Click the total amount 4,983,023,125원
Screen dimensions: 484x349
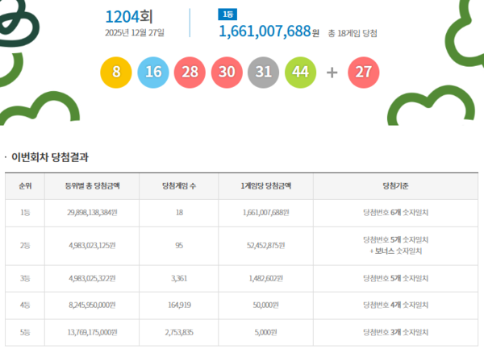click(x=92, y=246)
